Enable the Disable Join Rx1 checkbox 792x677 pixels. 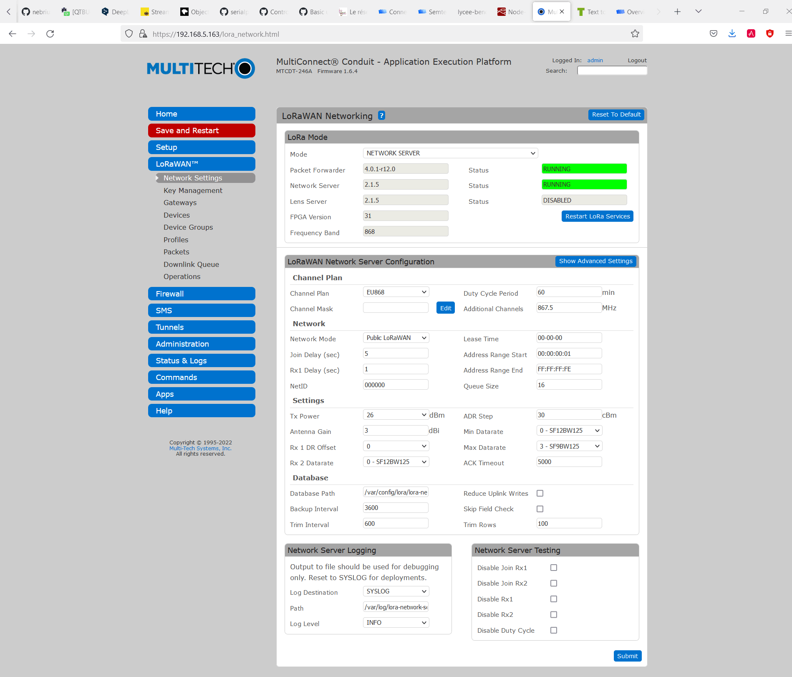coord(554,568)
